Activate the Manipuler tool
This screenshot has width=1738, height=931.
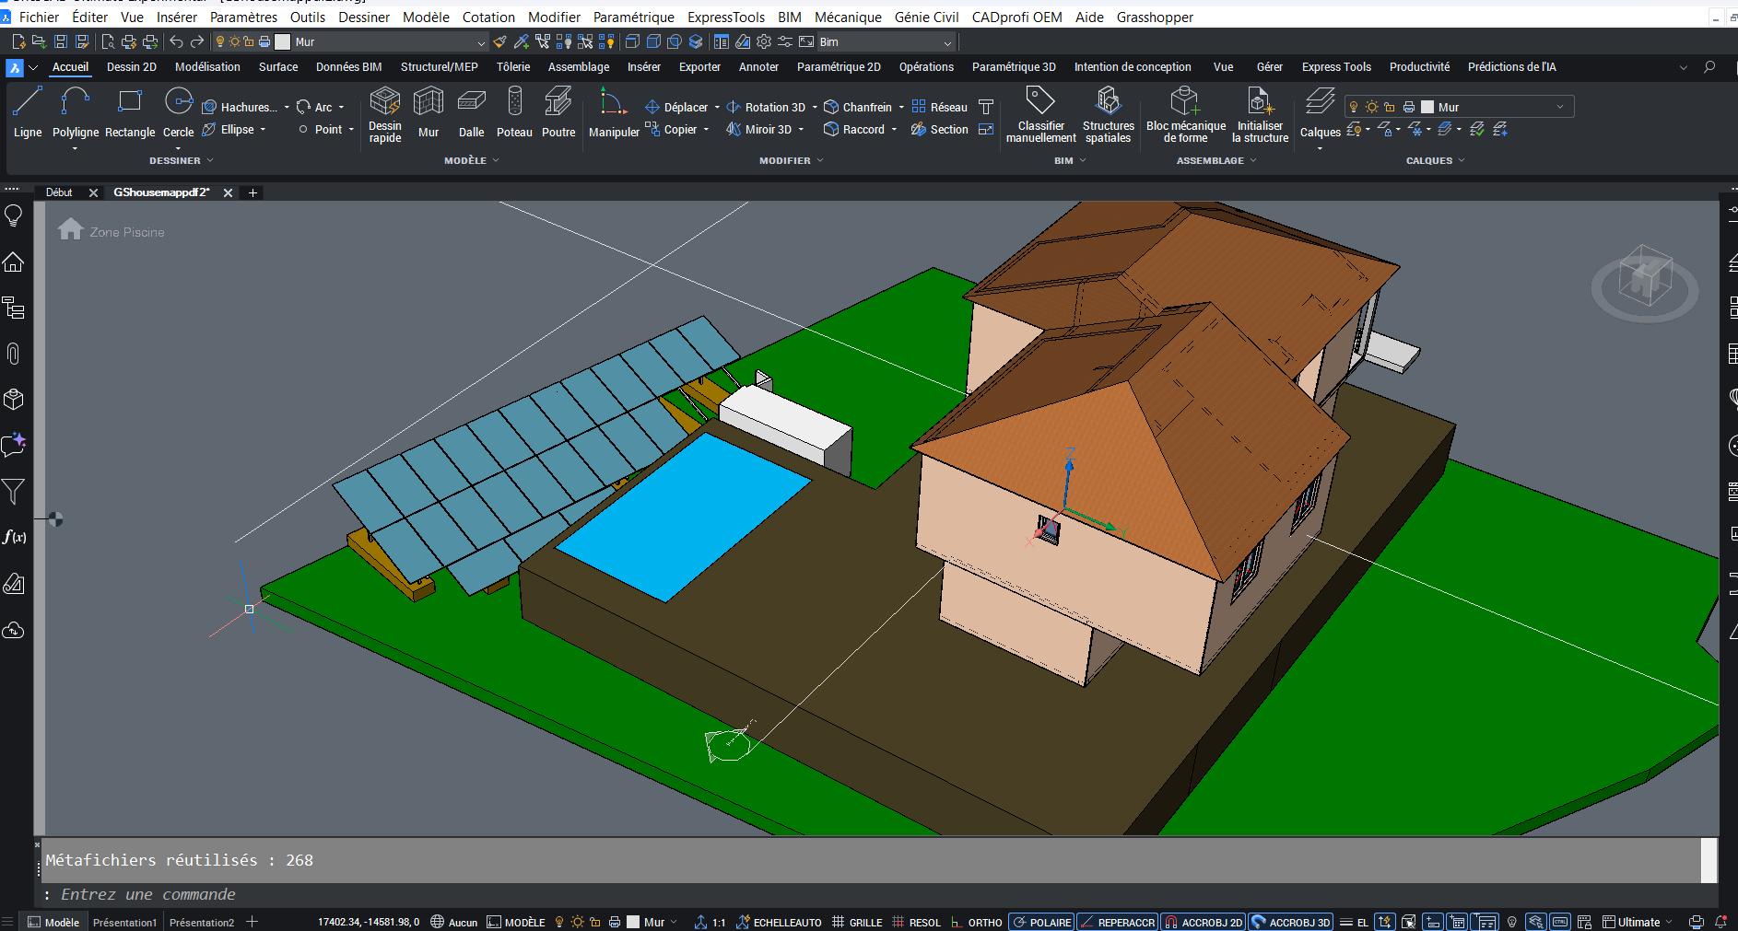(x=614, y=113)
